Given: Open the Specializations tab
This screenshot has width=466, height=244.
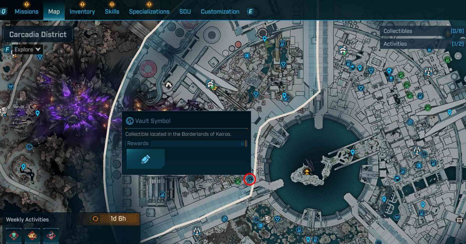Looking at the screenshot, I should pos(149,12).
